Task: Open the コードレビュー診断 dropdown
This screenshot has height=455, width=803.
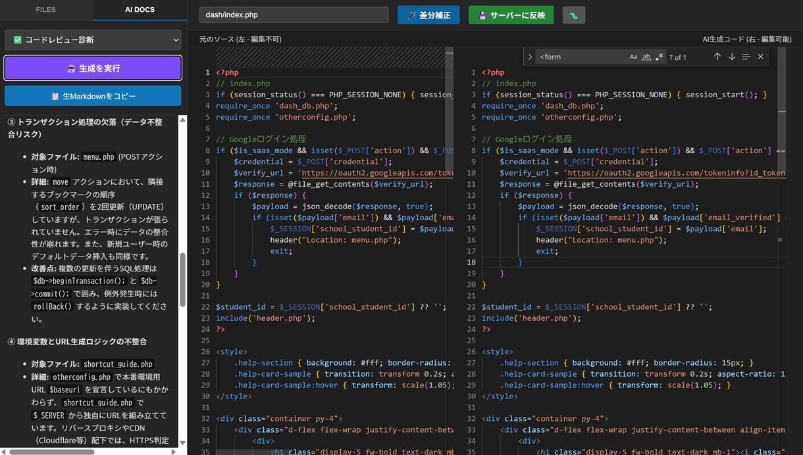Action: click(93, 40)
